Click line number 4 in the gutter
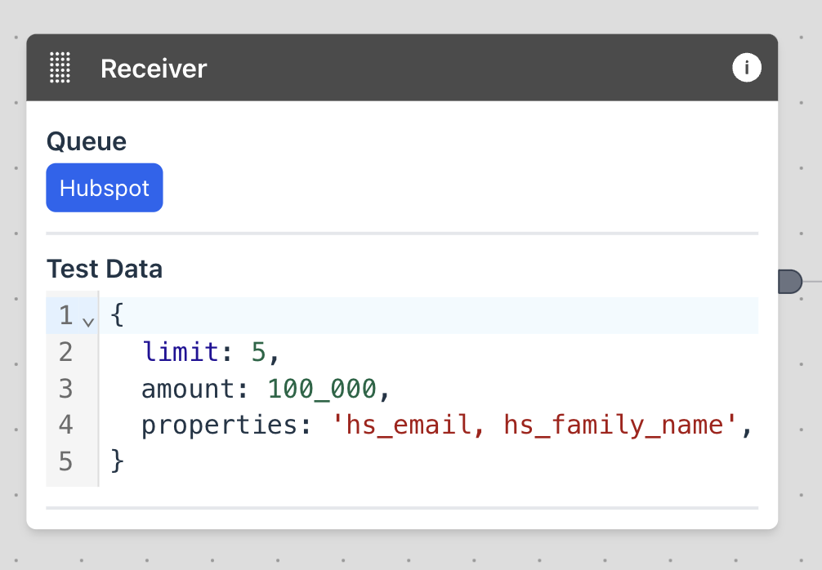Viewport: 822px width, 570px height. [x=65, y=425]
